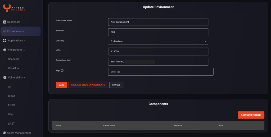The height and width of the screenshot is (137, 271).
Task: Click the Applications grid icon
Action: pos(5,40)
